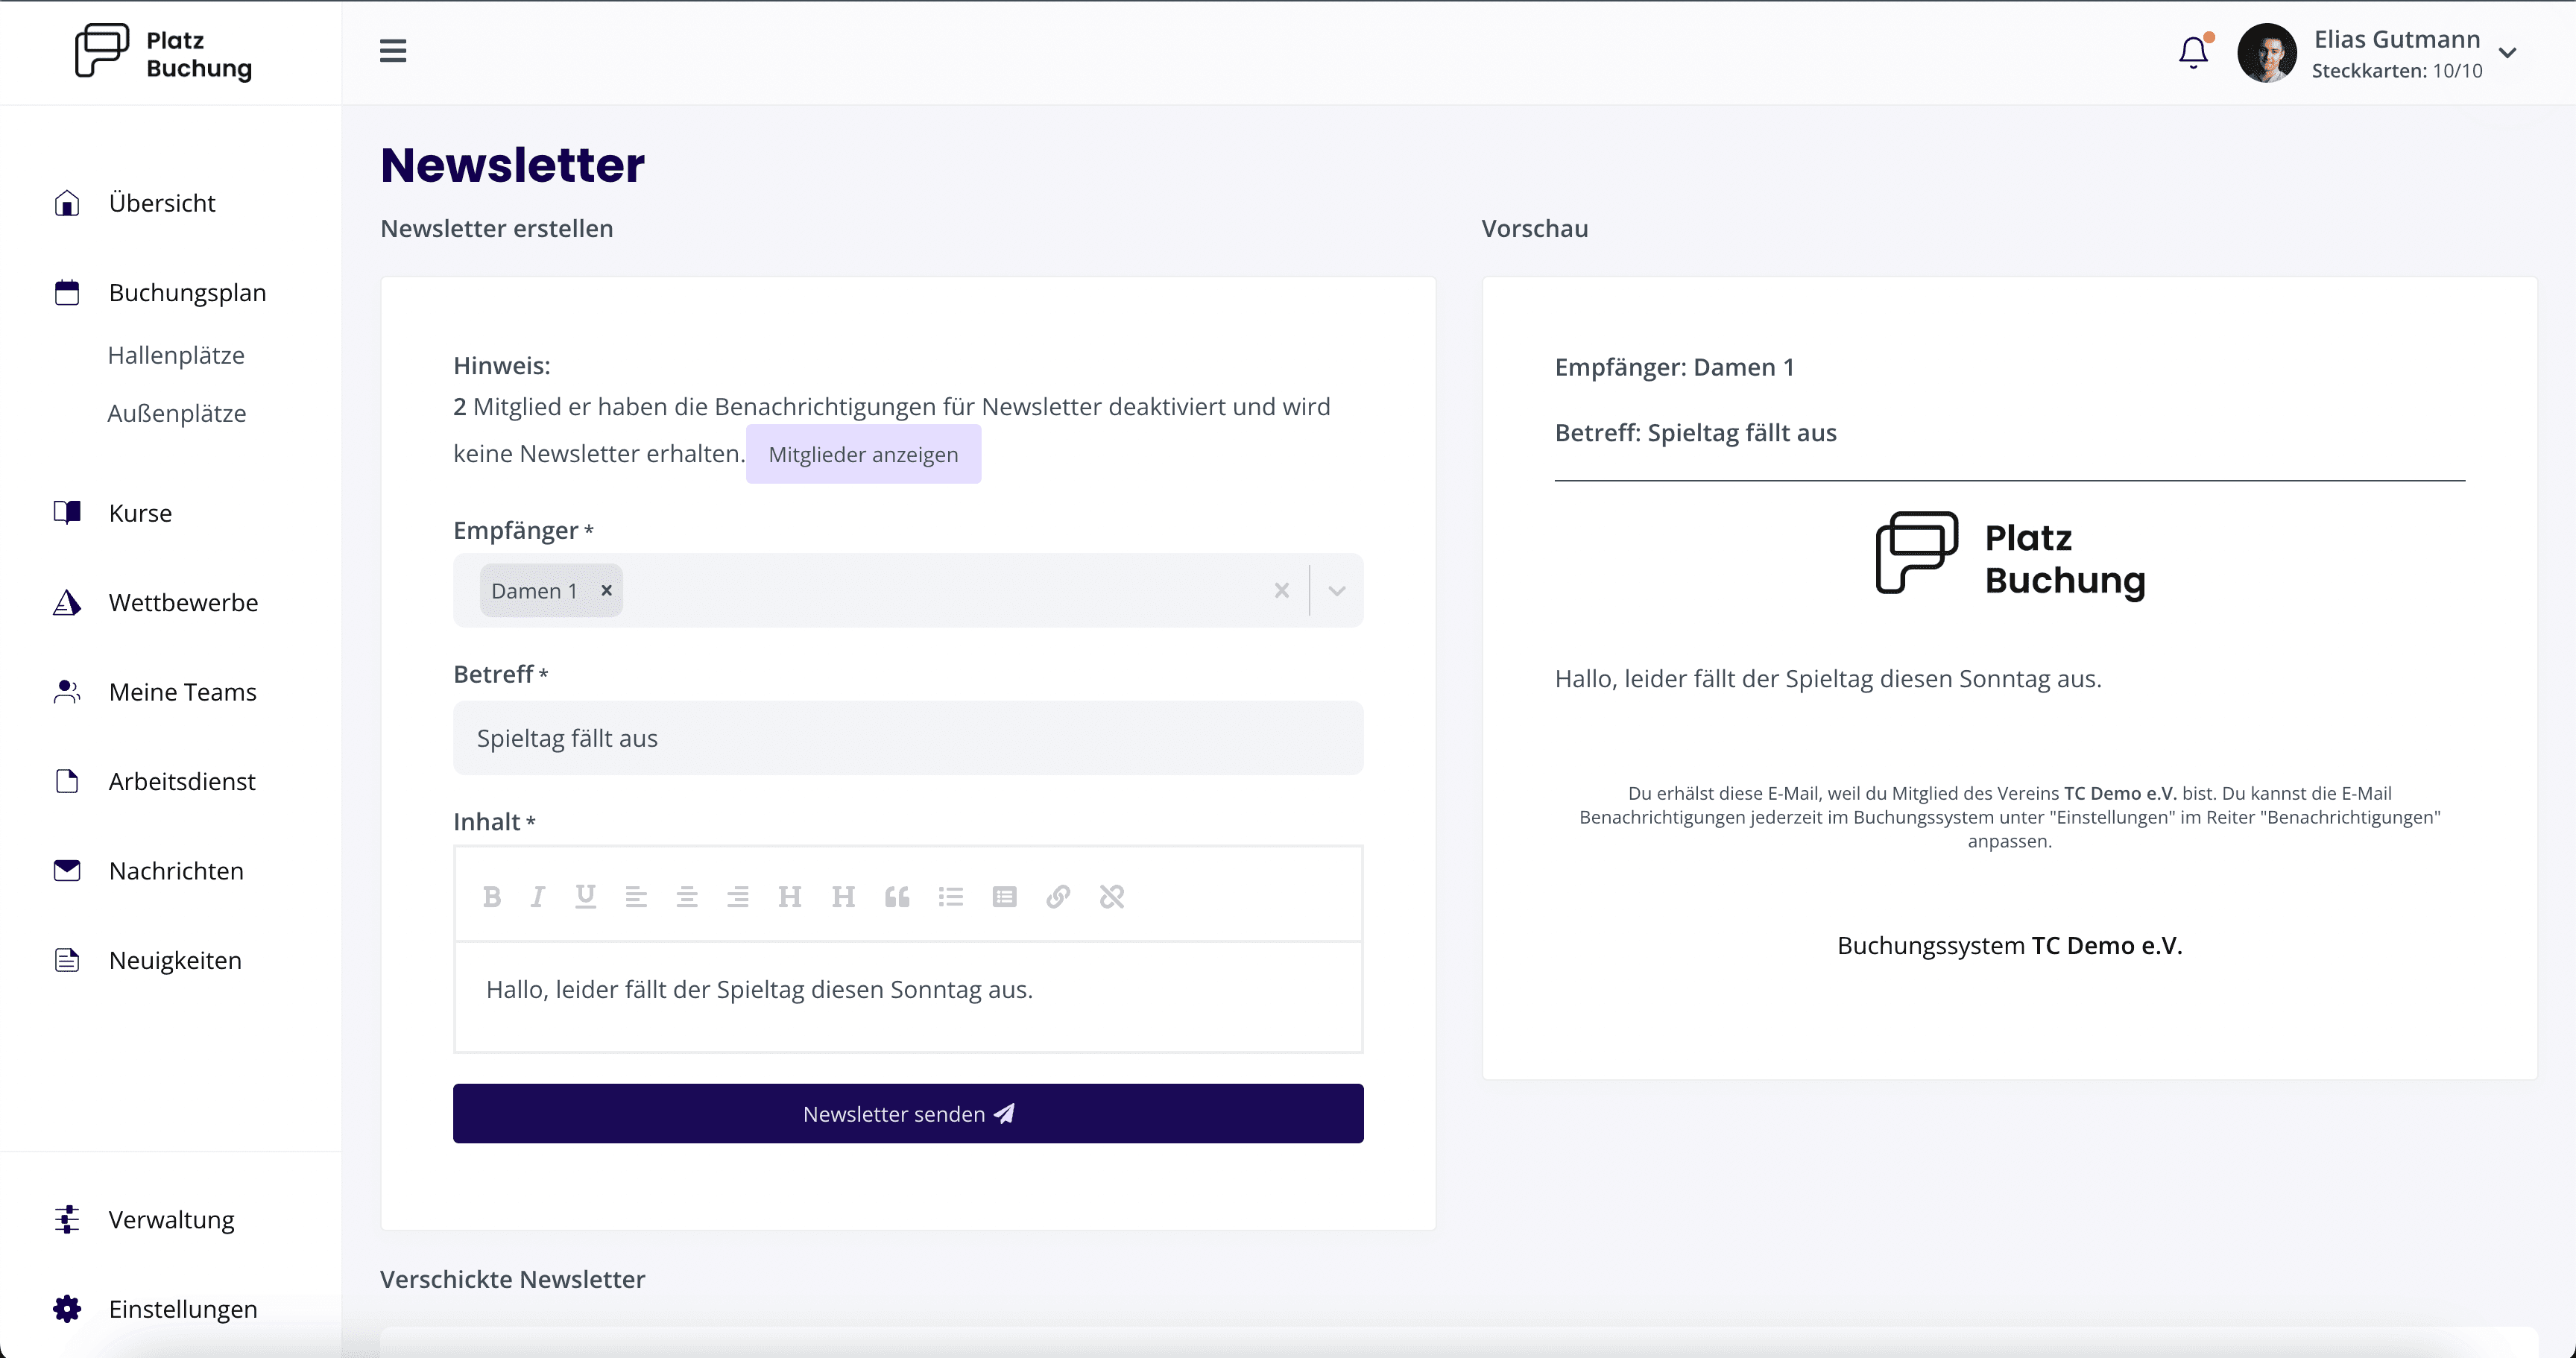This screenshot has height=1358, width=2576.
Task: Click the 'Verschickte Newsletter' heading
Action: [x=512, y=1279]
